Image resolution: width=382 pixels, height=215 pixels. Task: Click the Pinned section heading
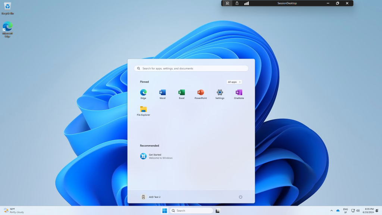coord(144,82)
